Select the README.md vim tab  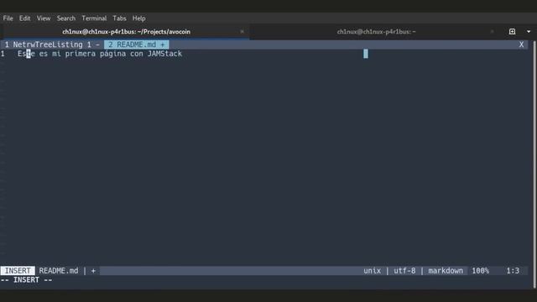pyautogui.click(x=137, y=44)
